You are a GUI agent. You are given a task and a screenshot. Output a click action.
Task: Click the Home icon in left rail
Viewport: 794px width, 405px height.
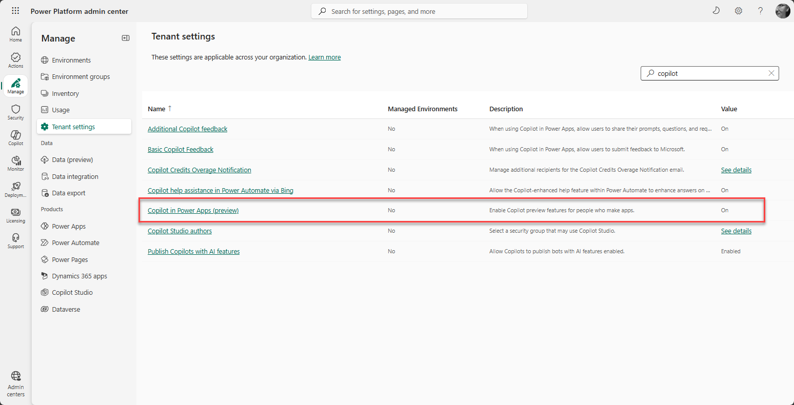16,34
